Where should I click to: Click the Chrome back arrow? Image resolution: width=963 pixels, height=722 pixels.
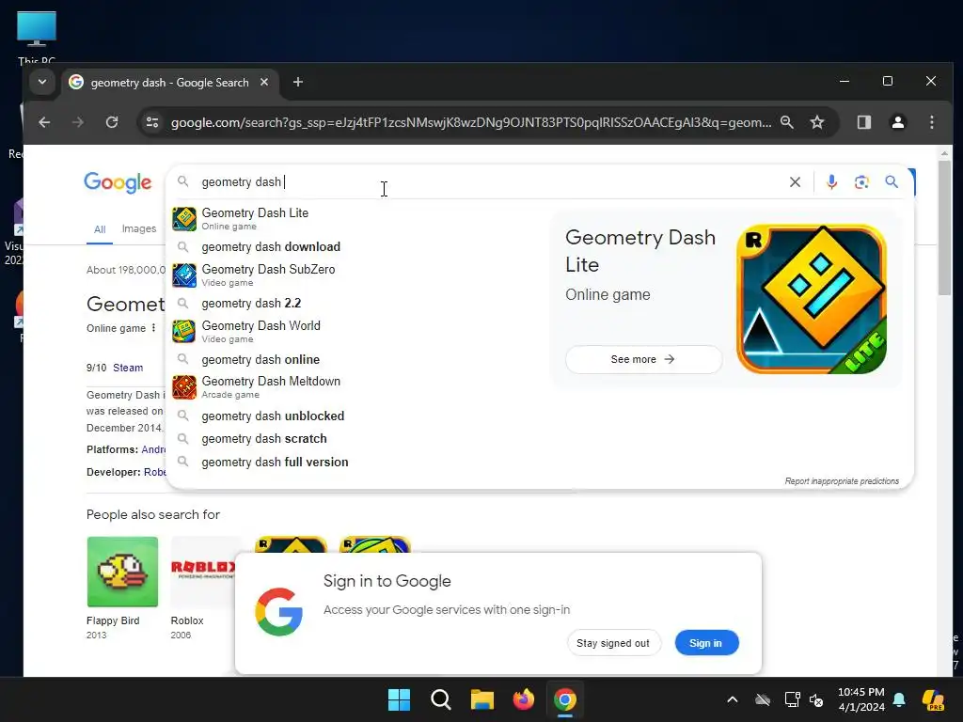44,122
